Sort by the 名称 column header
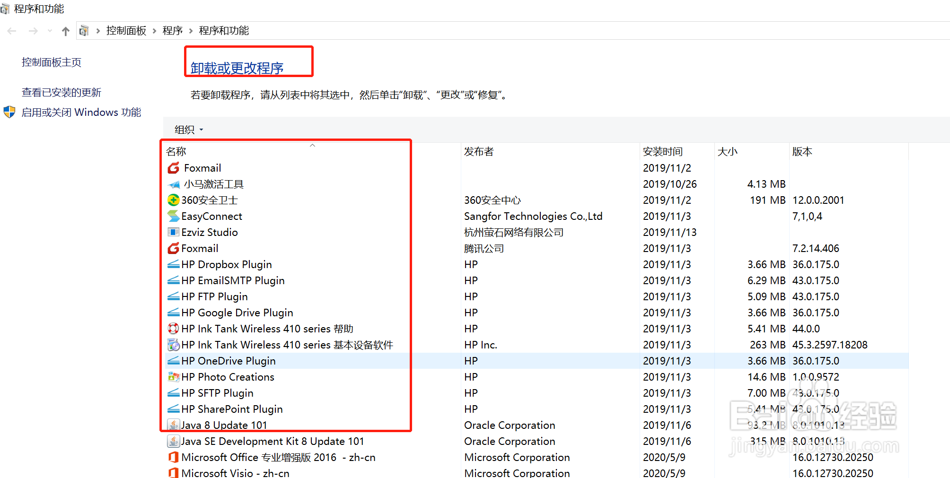Image resolution: width=950 pixels, height=478 pixels. click(313, 151)
